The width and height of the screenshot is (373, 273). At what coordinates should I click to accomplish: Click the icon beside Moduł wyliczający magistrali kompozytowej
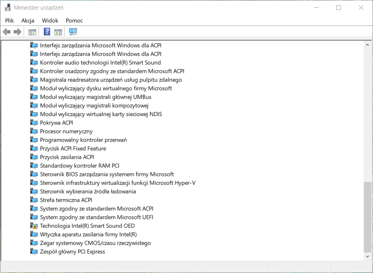tap(34, 105)
